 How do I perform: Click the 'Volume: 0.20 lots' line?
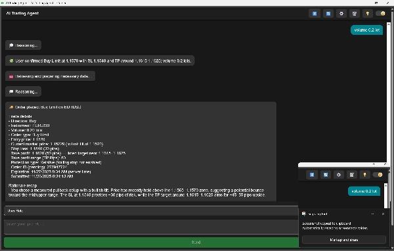26,130
